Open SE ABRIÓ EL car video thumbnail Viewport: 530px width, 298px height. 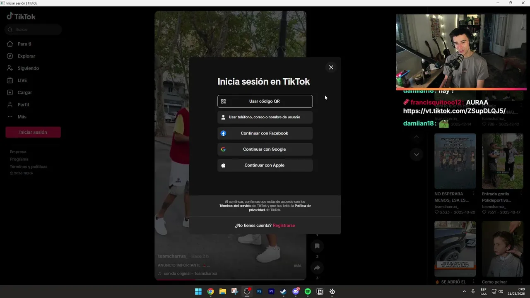point(455,249)
